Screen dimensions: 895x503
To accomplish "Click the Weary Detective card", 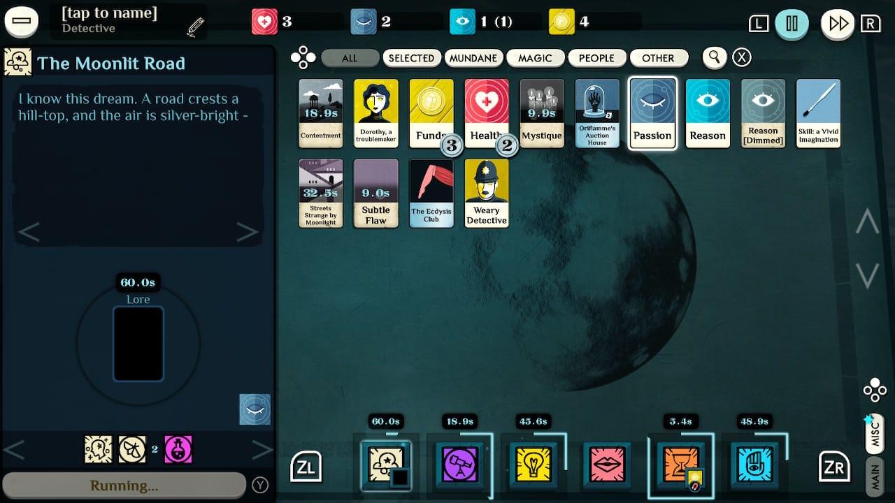I will (486, 193).
